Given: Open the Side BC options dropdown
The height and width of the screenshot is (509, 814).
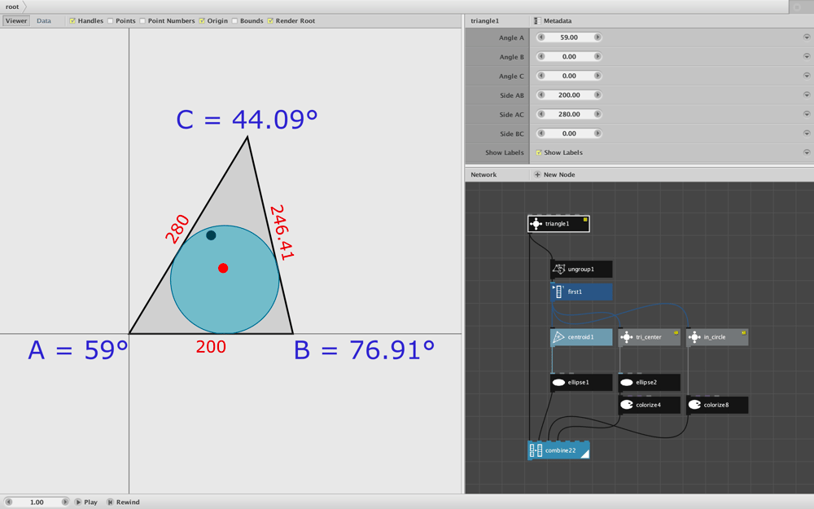Looking at the screenshot, I should (x=807, y=134).
